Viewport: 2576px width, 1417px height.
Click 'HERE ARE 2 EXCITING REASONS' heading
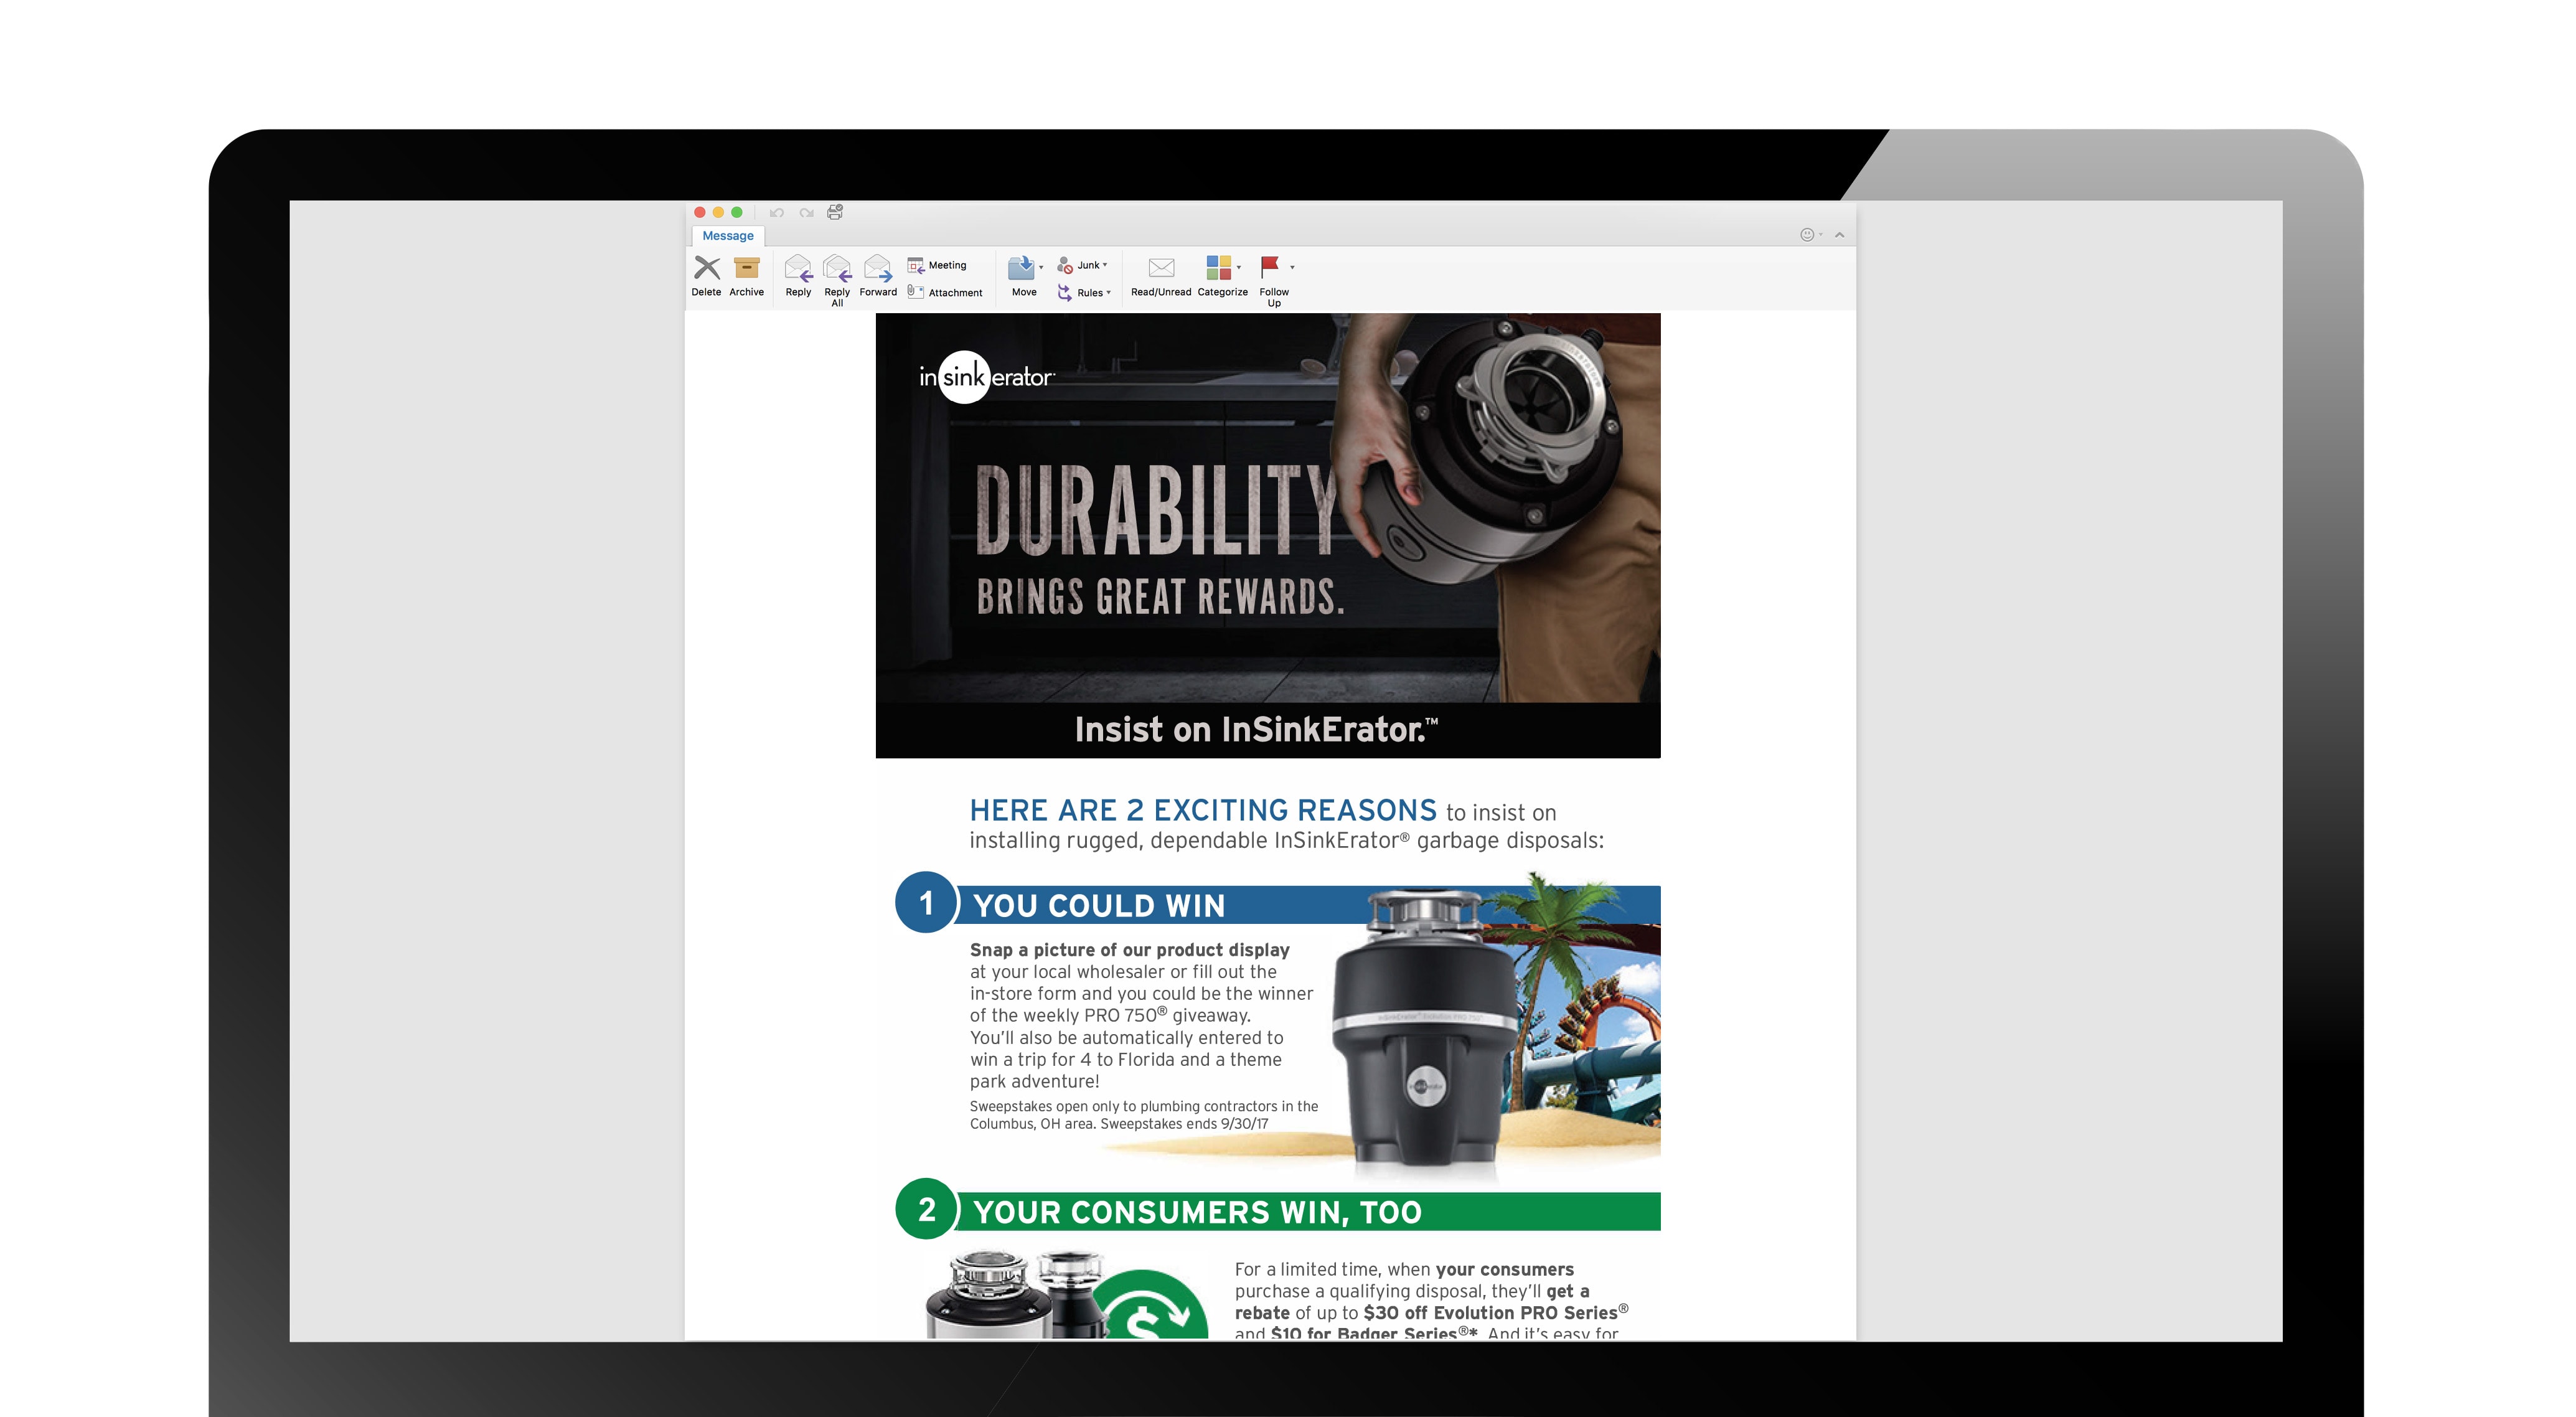point(1203,810)
